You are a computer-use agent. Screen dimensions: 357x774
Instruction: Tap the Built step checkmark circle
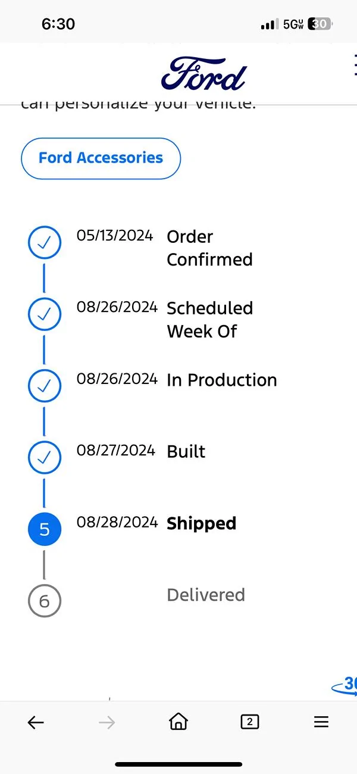click(x=45, y=457)
